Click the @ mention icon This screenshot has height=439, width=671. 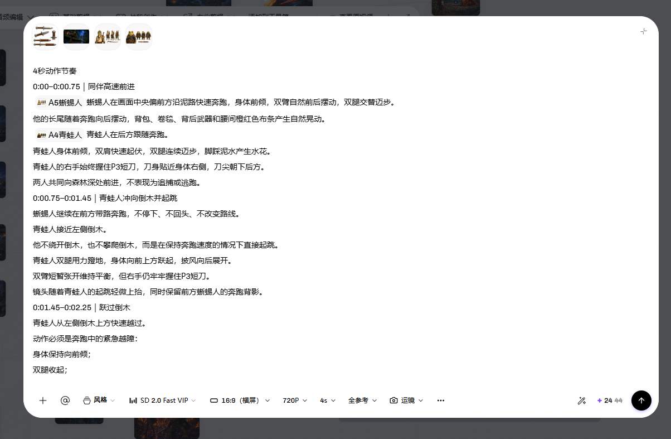pyautogui.click(x=65, y=401)
